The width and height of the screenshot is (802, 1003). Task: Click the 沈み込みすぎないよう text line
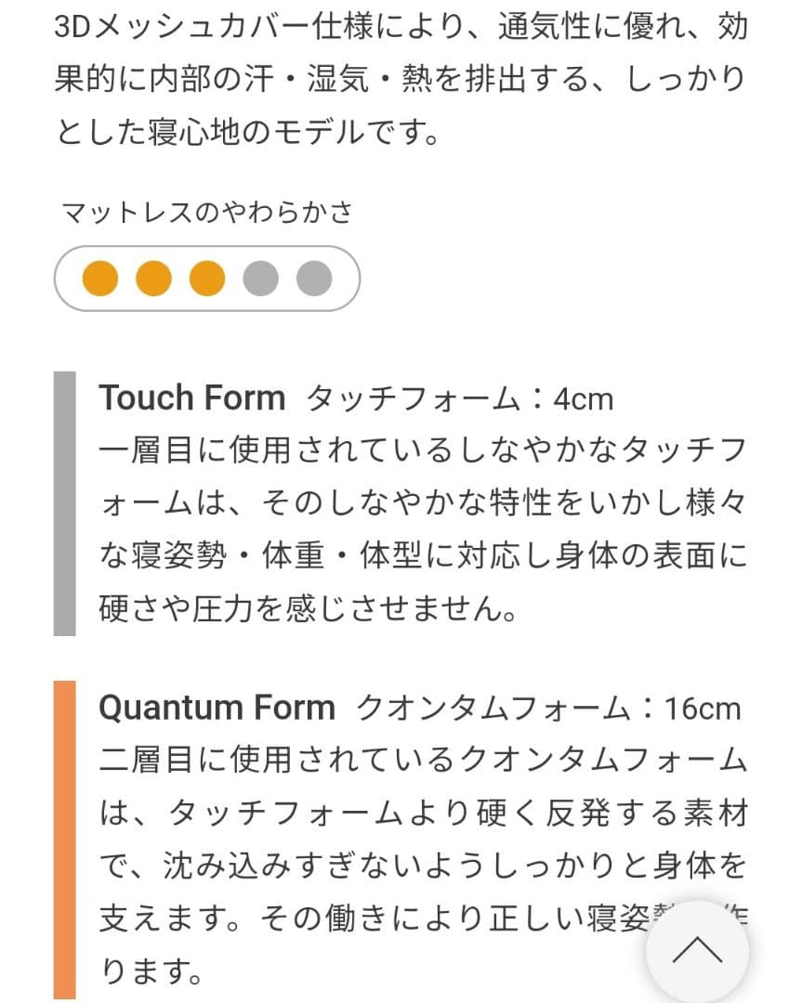(x=423, y=866)
